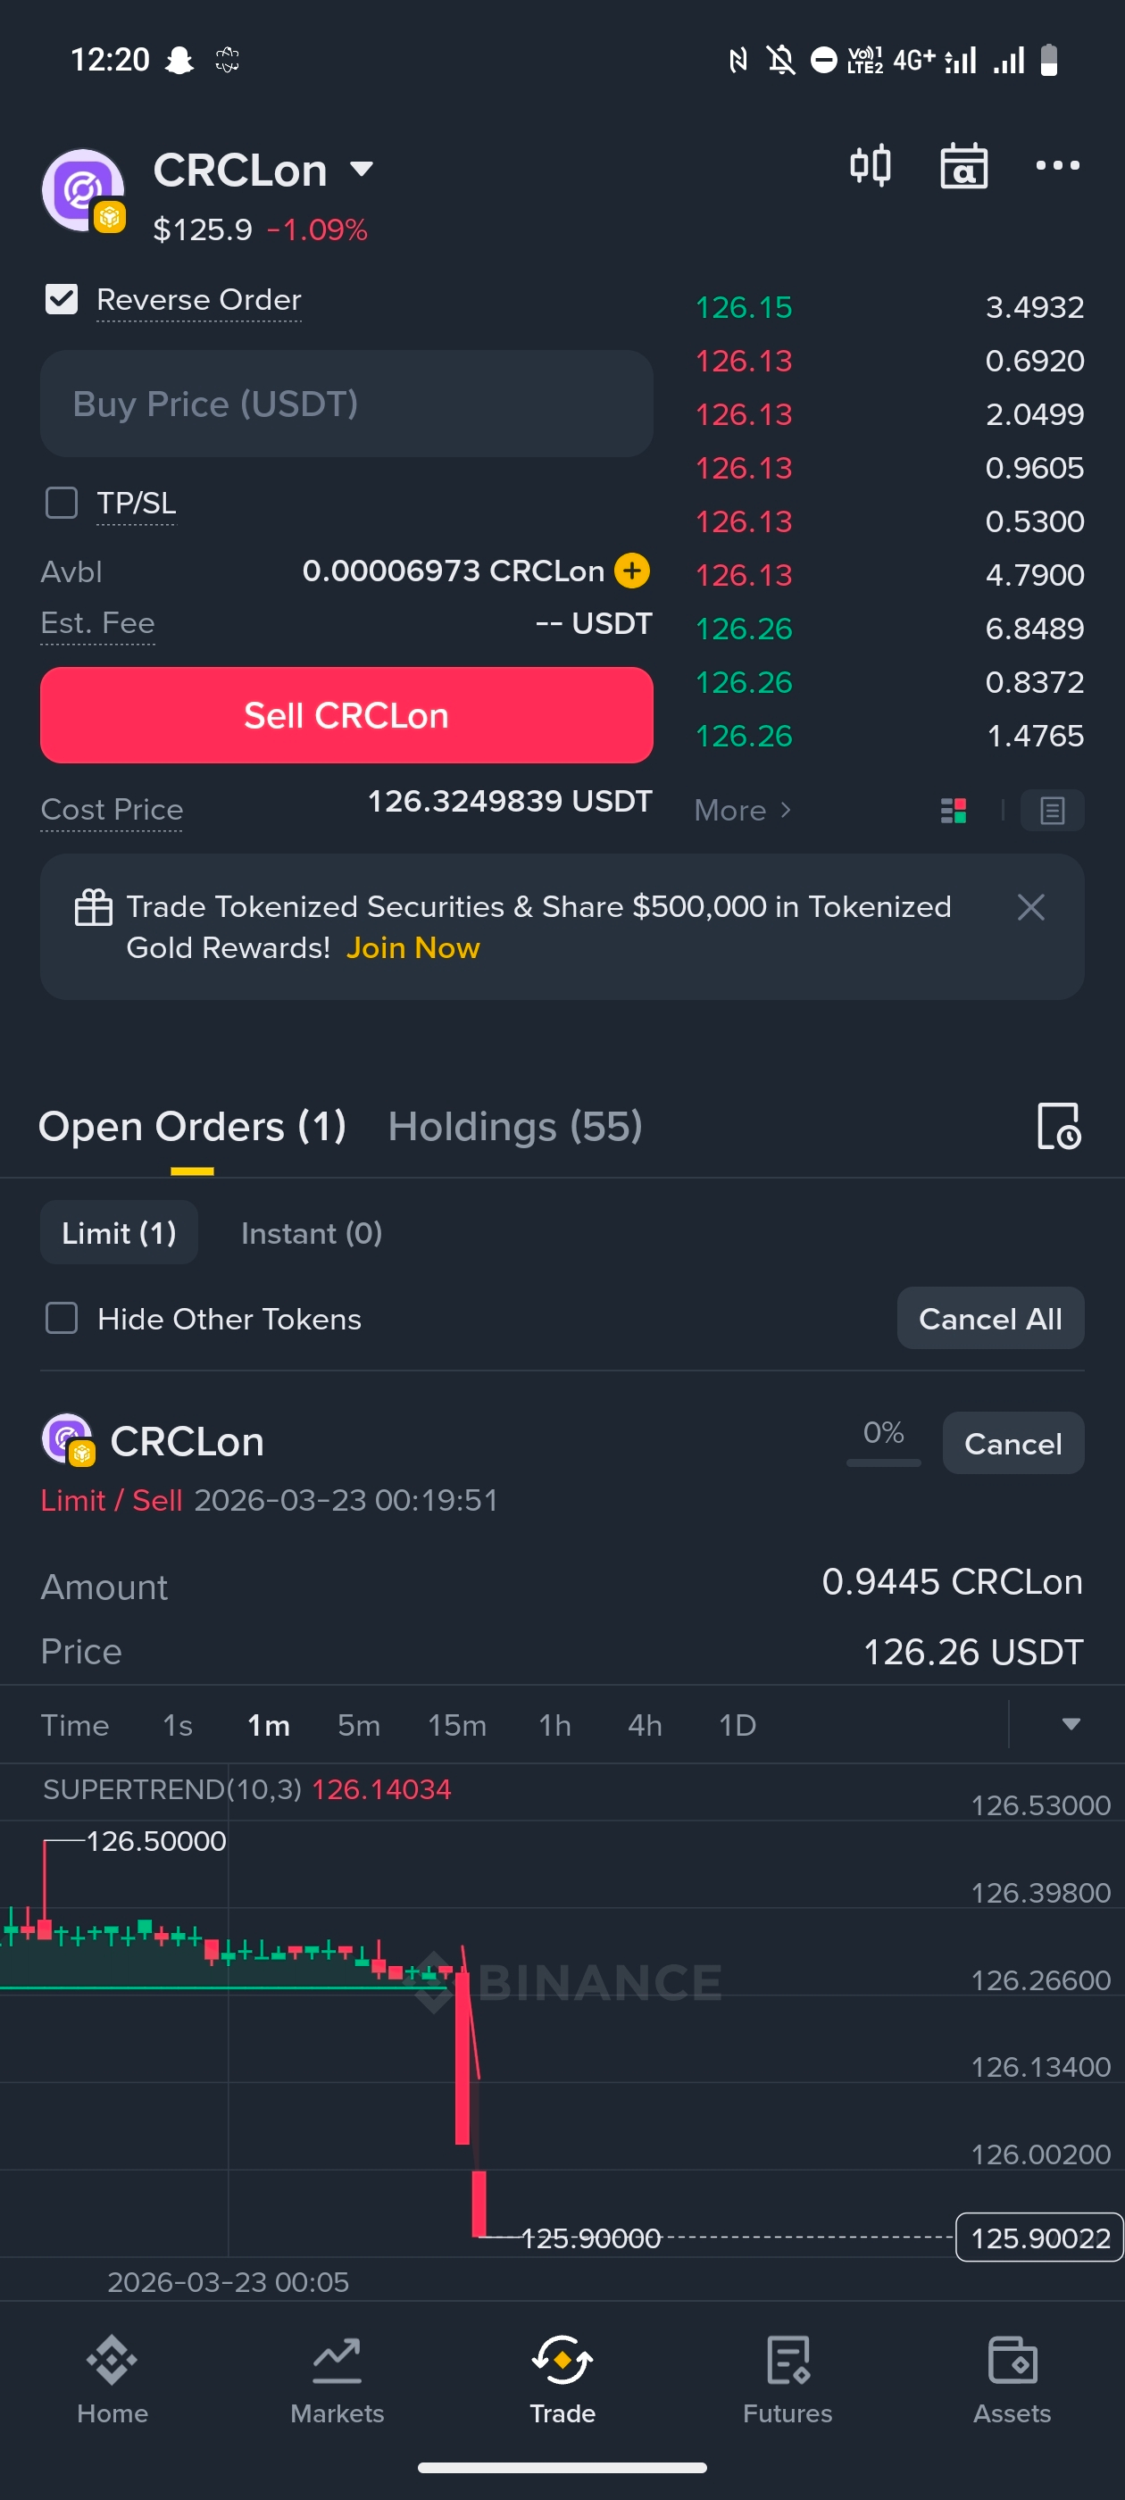This screenshot has height=2500, width=1125.
Task: Go to Futures in bottom navigation
Action: 787,2379
